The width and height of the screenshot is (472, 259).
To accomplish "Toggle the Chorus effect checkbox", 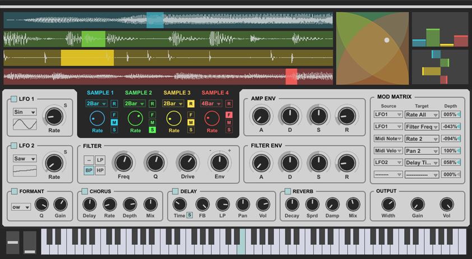I will (x=85, y=191).
